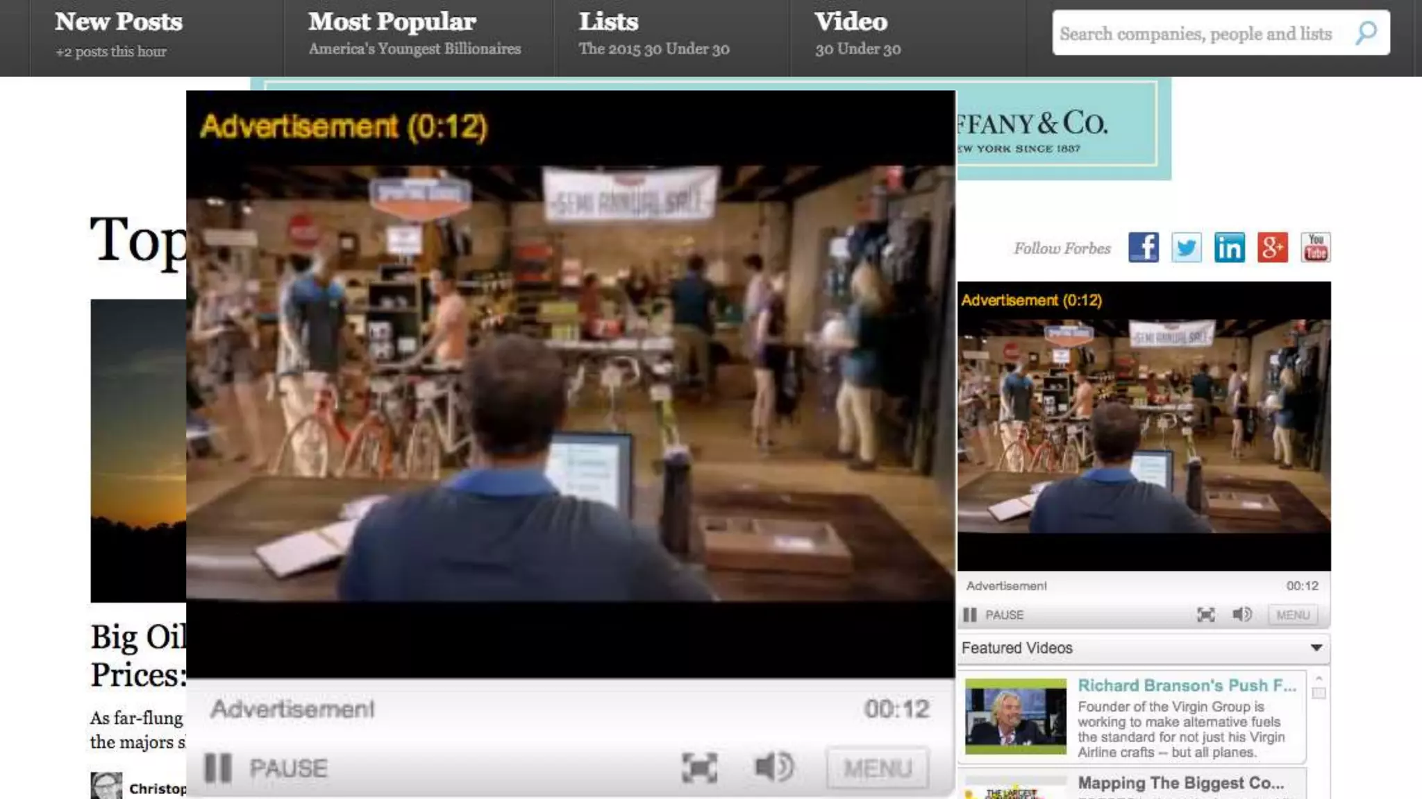
Task: Open Forbes Google Plus icon
Action: pos(1272,248)
